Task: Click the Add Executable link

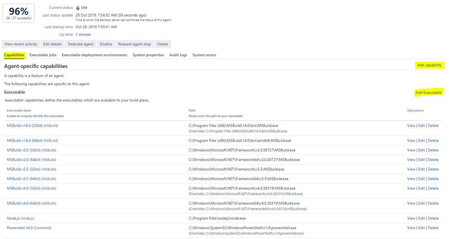Action: (x=428, y=93)
